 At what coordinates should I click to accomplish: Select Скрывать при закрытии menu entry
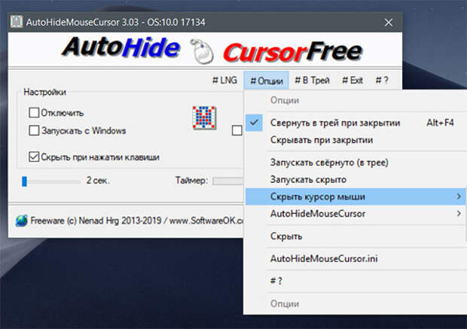(356, 140)
